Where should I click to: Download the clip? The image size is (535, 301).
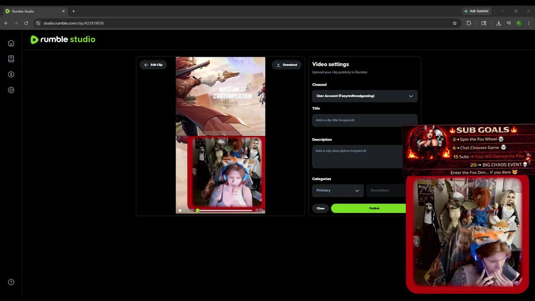[x=287, y=65]
